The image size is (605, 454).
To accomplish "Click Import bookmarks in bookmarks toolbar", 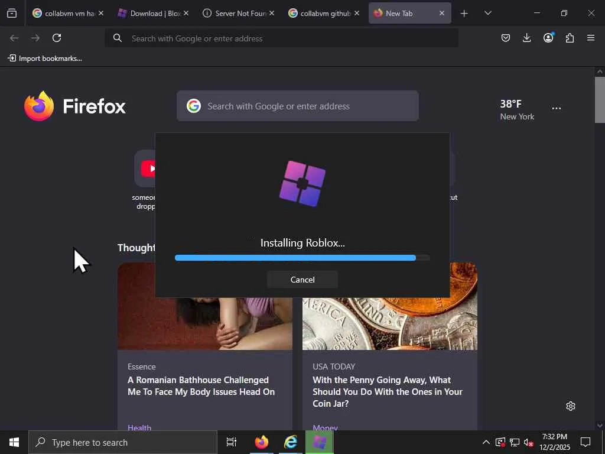I will click(x=45, y=59).
